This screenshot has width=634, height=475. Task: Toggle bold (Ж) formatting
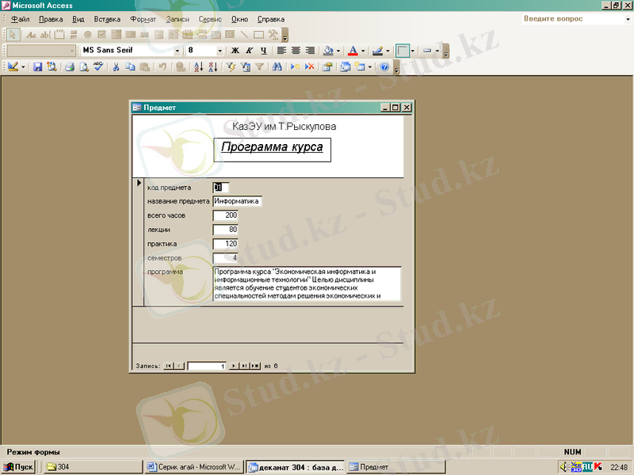(x=235, y=51)
